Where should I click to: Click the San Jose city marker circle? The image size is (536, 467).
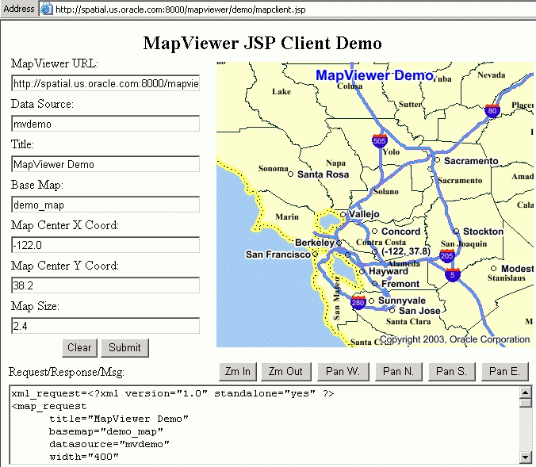click(x=392, y=311)
